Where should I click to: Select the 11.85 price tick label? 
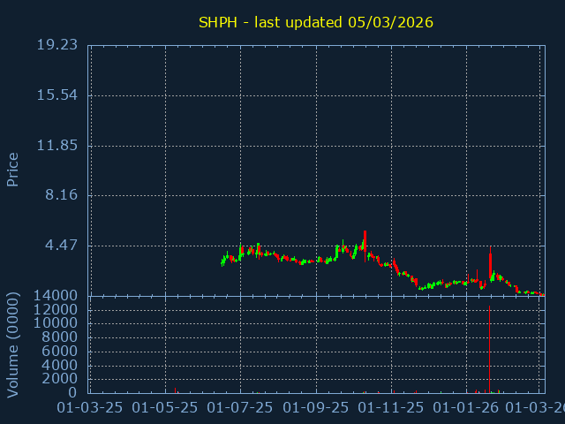point(56,146)
